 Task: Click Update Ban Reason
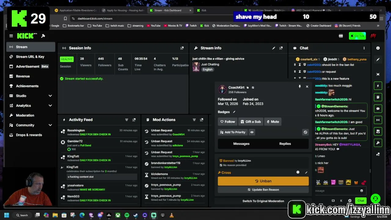coord(263,190)
